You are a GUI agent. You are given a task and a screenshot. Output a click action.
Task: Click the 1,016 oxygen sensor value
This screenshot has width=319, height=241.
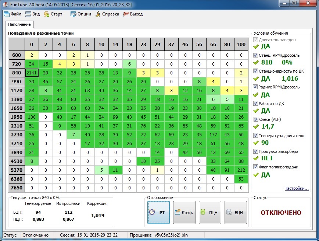[x=290, y=78]
